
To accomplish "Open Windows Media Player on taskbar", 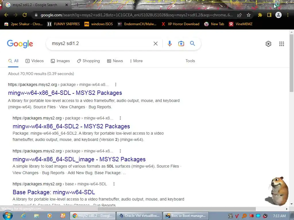I will pos(49,216).
